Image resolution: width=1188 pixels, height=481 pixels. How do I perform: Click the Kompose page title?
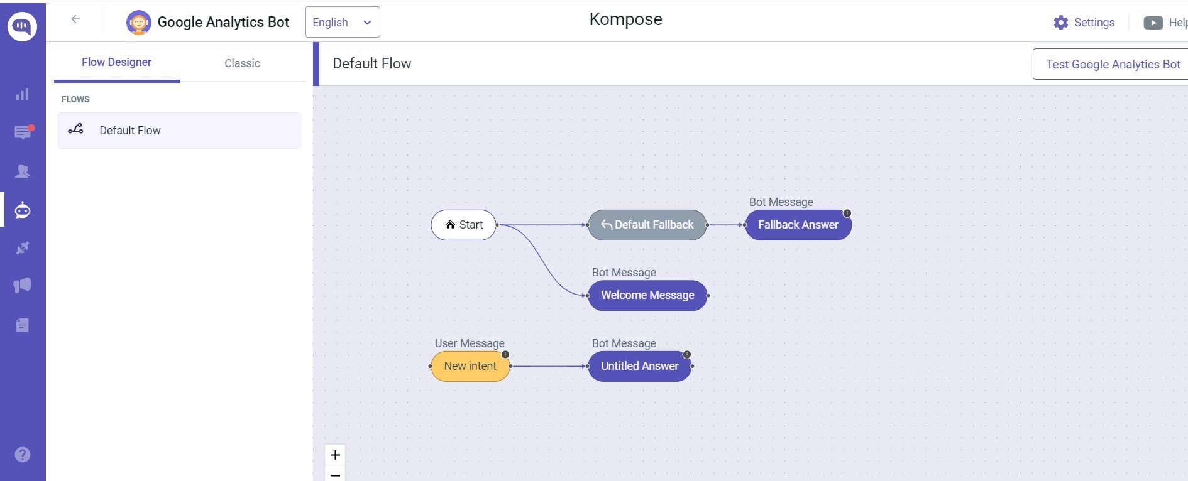pos(626,19)
